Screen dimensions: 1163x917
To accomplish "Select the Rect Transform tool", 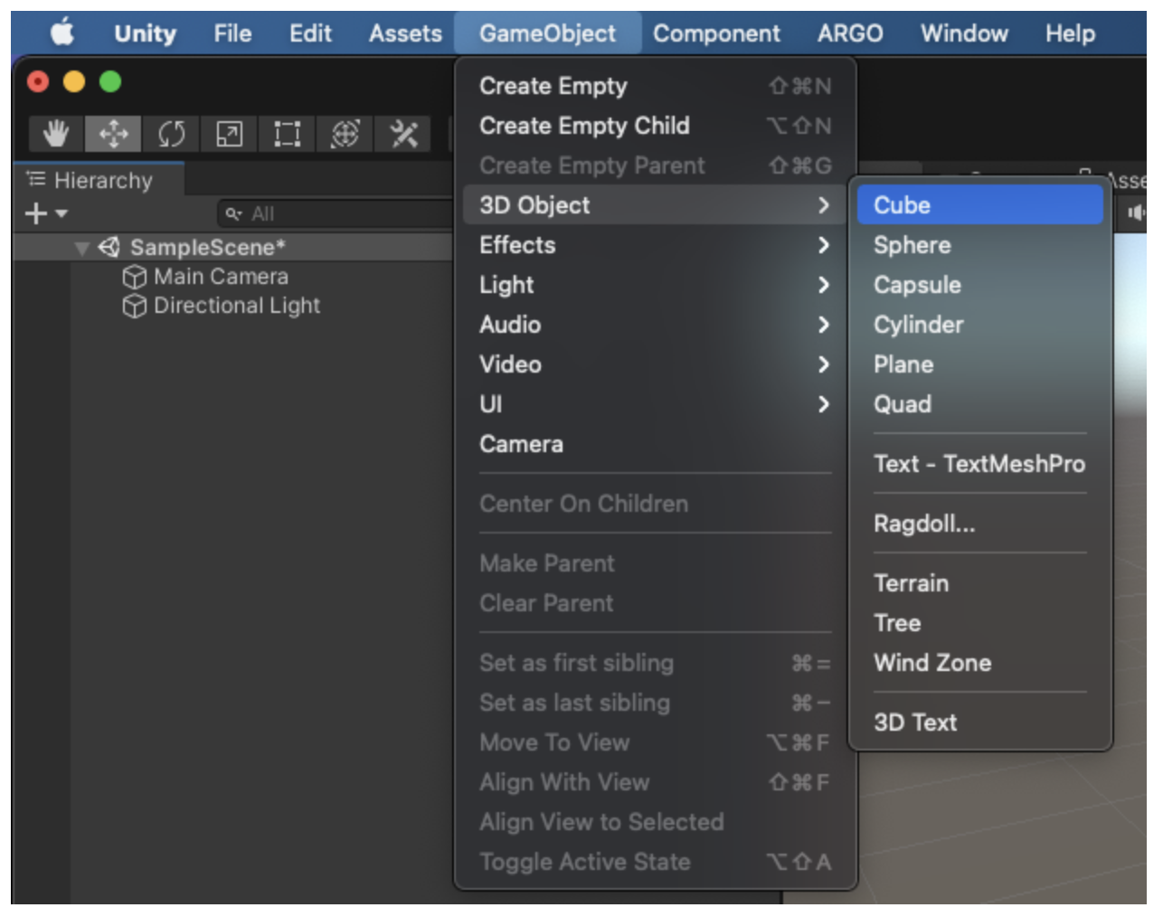I will pyautogui.click(x=287, y=134).
